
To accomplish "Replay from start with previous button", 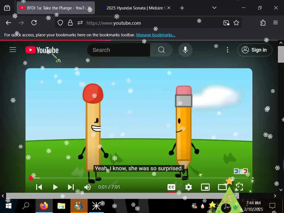I will (39, 187).
